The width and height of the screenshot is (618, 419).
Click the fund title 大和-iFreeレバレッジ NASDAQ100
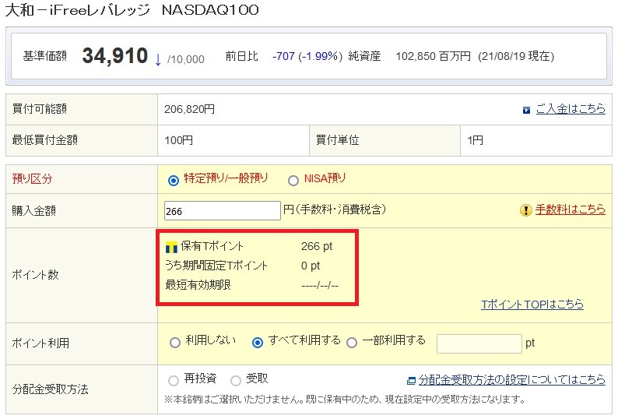[132, 10]
